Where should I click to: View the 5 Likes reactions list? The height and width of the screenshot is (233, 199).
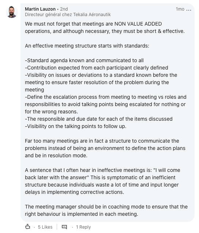[45, 227]
